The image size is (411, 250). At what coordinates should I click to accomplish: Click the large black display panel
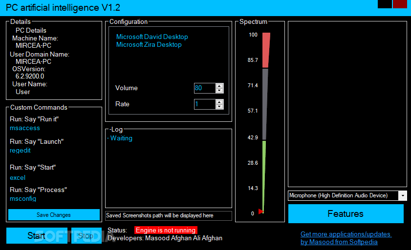click(347, 104)
